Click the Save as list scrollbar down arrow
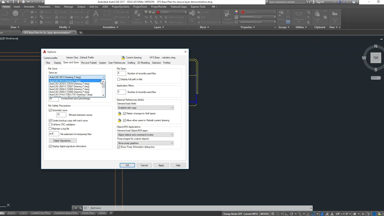The image size is (384, 216). pos(103,95)
